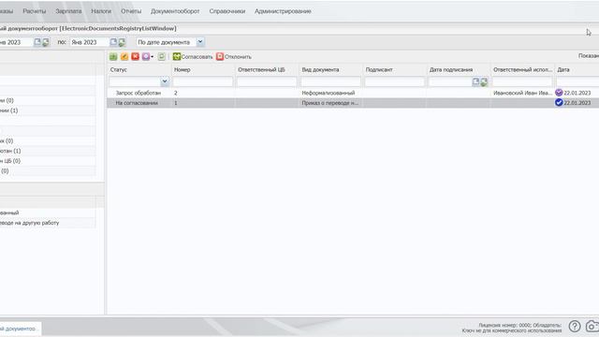Open the Статус filter dropdown
This screenshot has width=599, height=337.
pyautogui.click(x=165, y=81)
